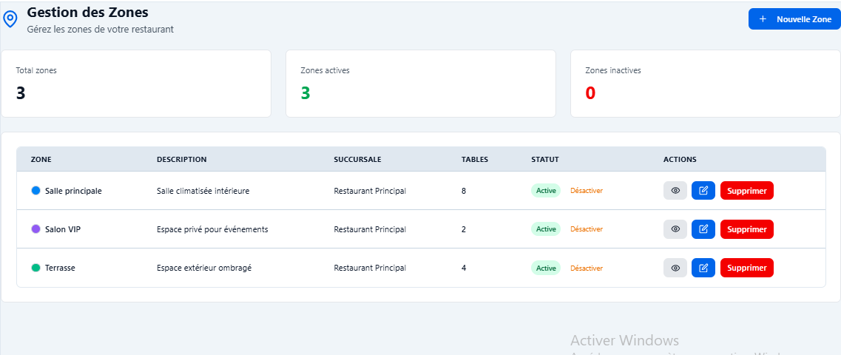Click the STATUT column header
This screenshot has height=355, width=841.
[x=545, y=159]
